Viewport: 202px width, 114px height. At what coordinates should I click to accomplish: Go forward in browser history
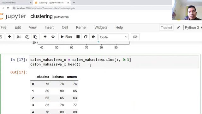pyautogui.click(x=3, y=8)
